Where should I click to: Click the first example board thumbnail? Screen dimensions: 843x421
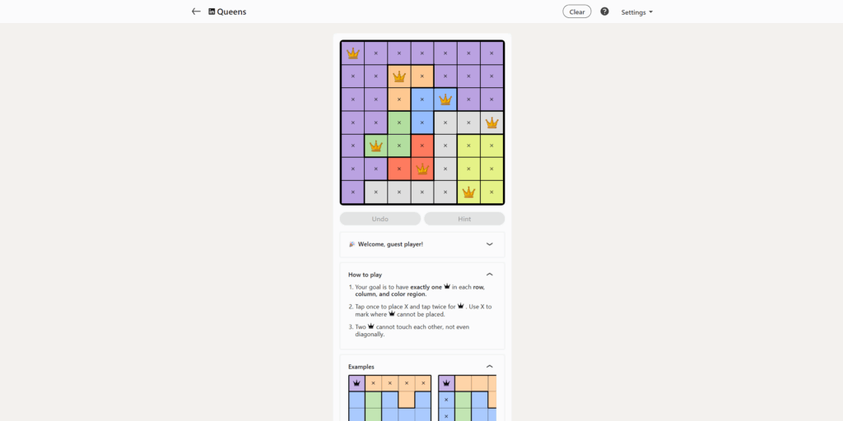(x=389, y=398)
